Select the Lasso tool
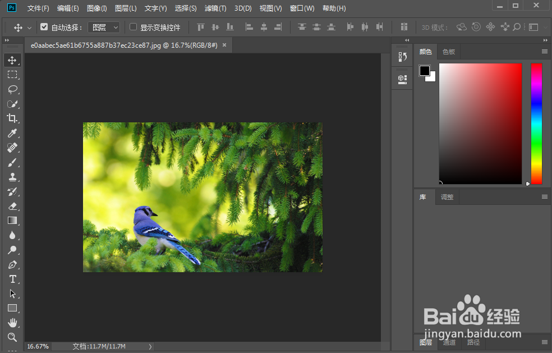This screenshot has width=552, height=353. [12, 89]
